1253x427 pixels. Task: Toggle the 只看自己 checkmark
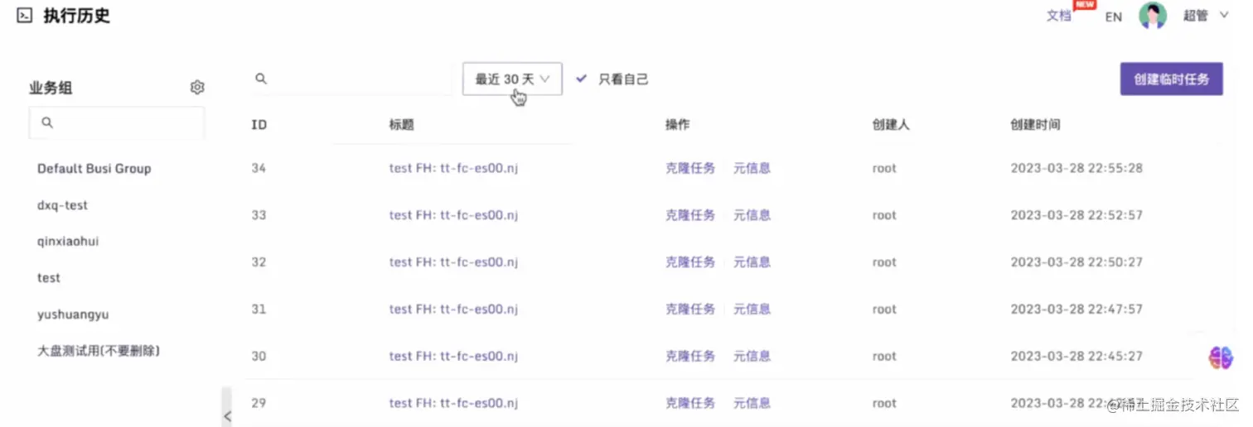click(582, 79)
